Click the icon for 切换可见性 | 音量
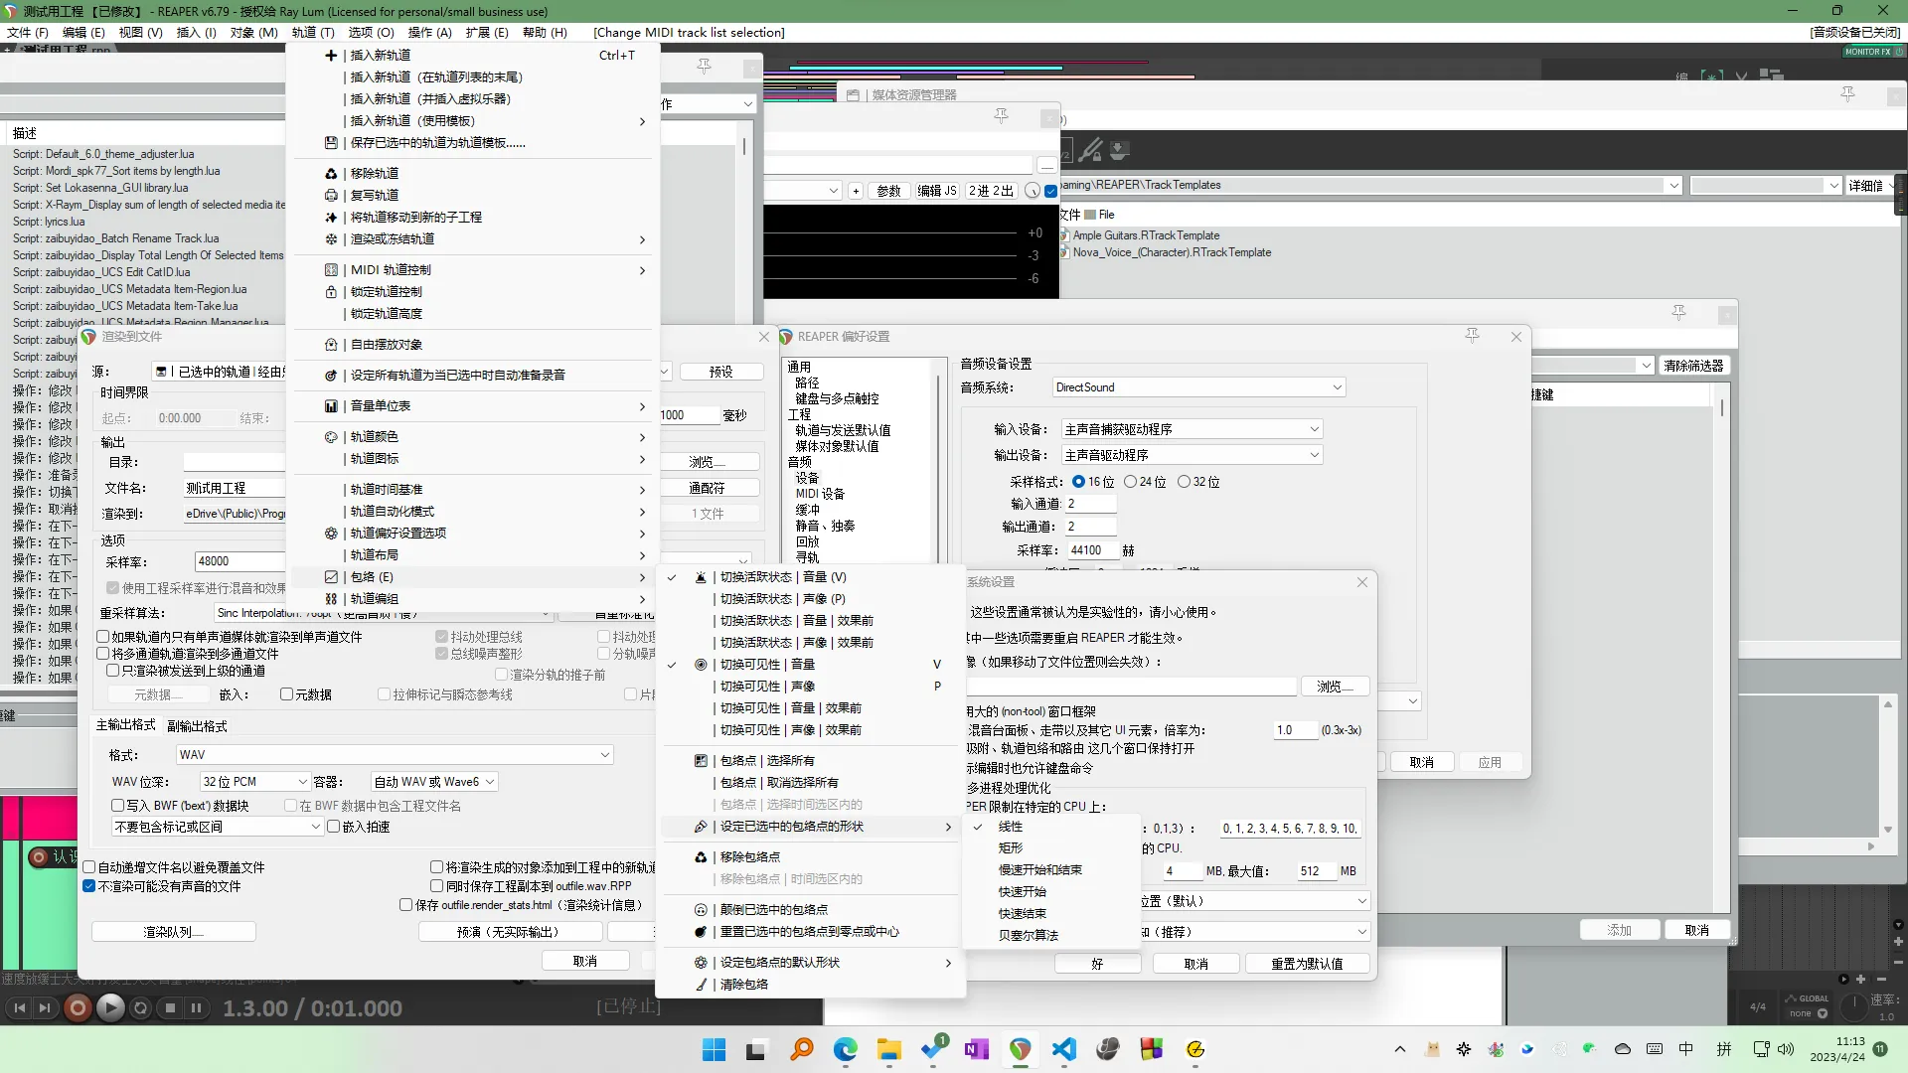The image size is (1908, 1073). click(701, 665)
